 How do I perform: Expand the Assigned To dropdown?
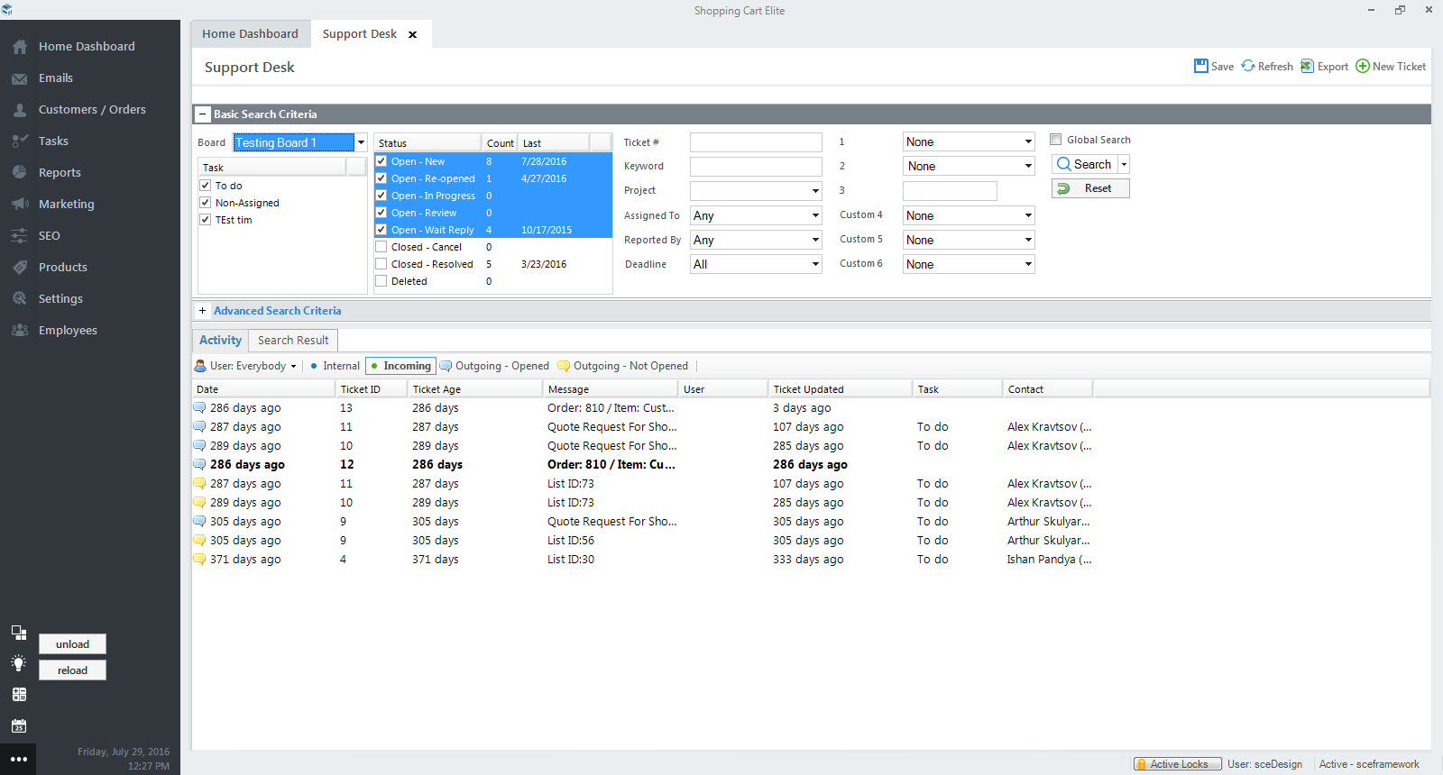[815, 215]
